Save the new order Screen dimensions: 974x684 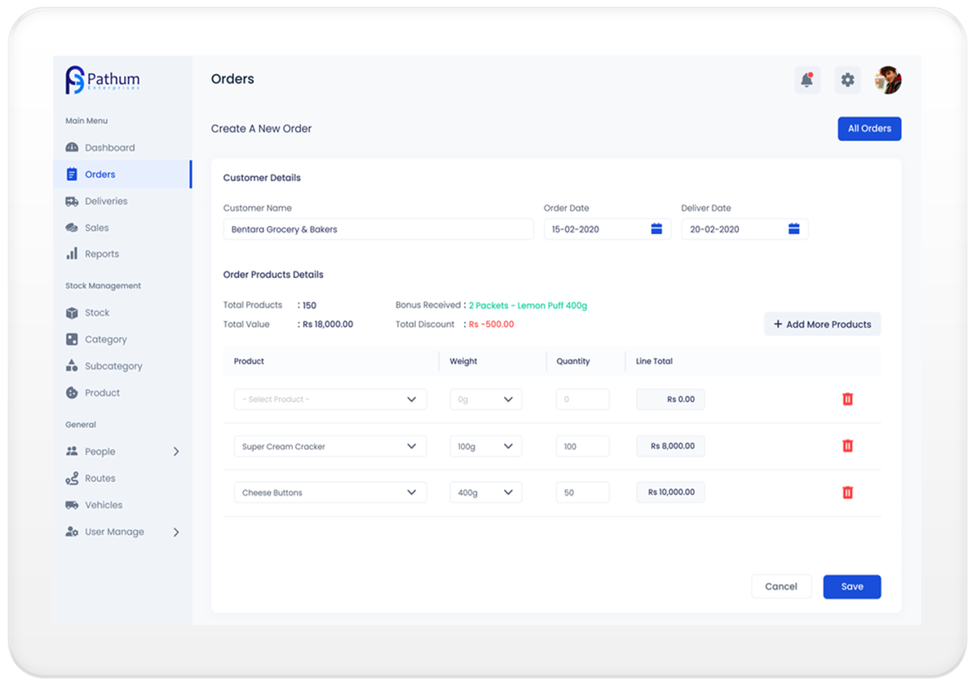pos(851,586)
